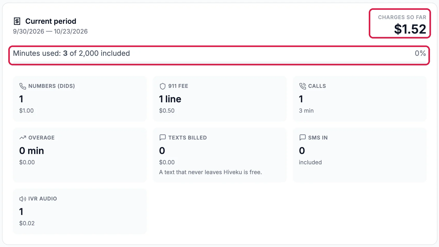This screenshot has height=247, width=439.
Task: Click the phone-call icon next to Calls
Action: pyautogui.click(x=302, y=86)
